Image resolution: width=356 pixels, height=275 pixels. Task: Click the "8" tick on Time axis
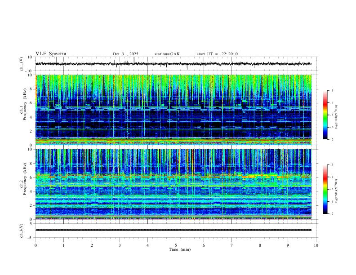click(x=260, y=245)
